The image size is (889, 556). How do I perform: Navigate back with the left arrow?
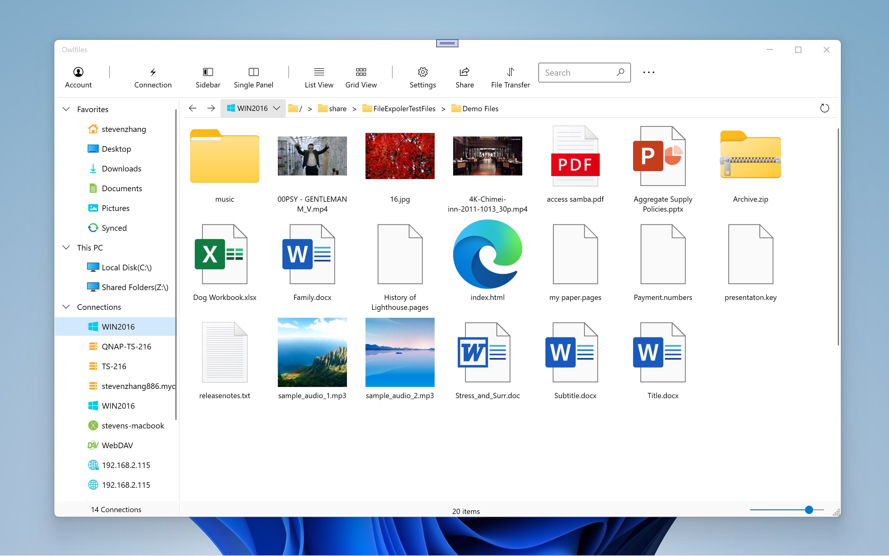[193, 108]
